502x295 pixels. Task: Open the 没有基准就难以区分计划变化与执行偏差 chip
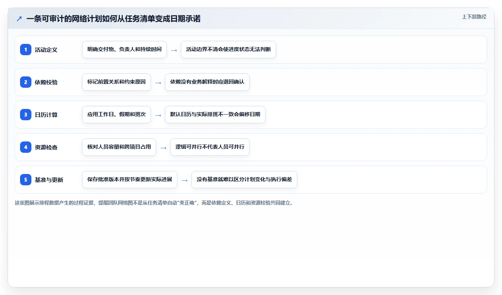tap(244, 180)
